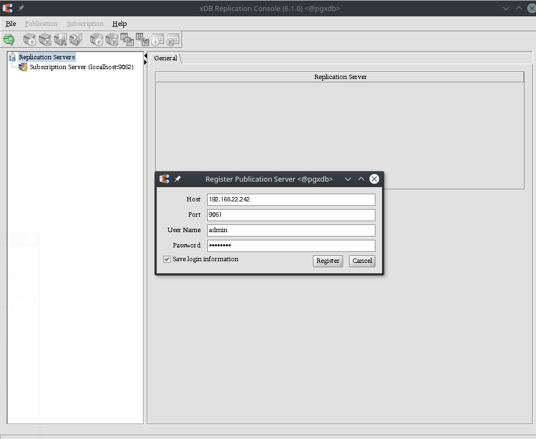Viewport: 536px width, 439px height.
Task: Click the Replication Servers tree node icon
Action: [12, 57]
